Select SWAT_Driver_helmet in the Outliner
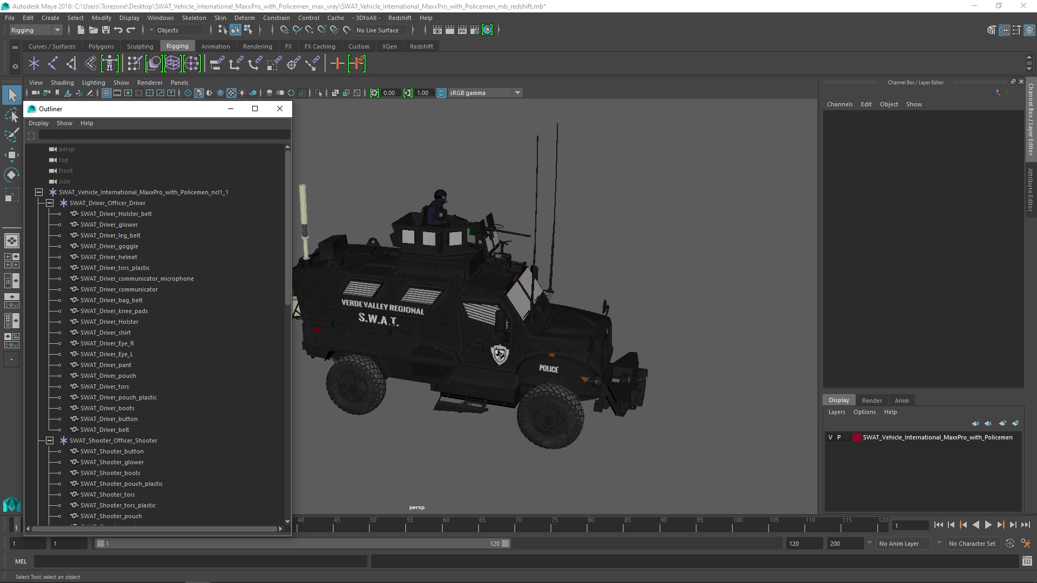This screenshot has width=1037, height=583. [x=109, y=257]
